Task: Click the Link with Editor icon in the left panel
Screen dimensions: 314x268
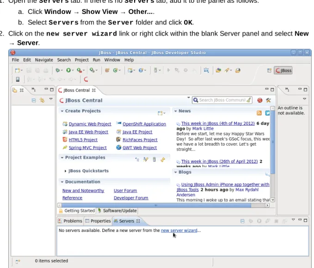Action: tap(42, 100)
